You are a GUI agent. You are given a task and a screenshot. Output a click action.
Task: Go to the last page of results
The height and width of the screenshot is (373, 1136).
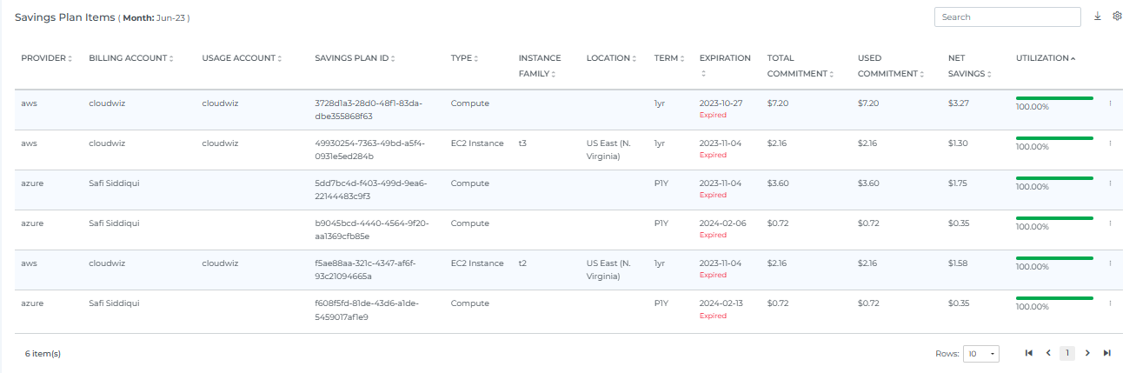click(x=1106, y=353)
